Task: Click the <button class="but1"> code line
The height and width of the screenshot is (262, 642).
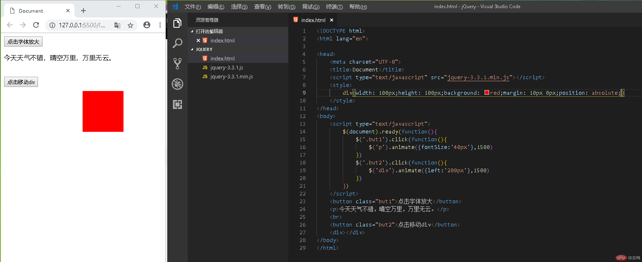Action: [x=395, y=201]
